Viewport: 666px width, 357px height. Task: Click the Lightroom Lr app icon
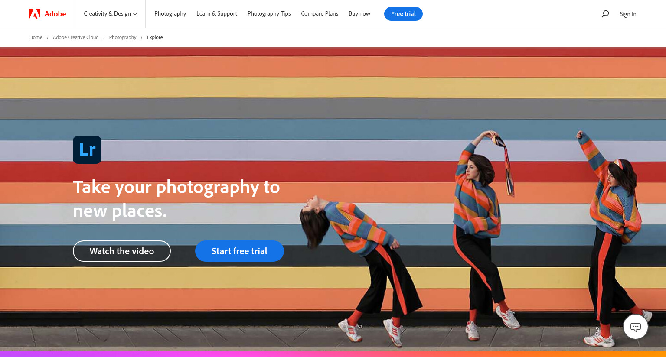point(87,150)
